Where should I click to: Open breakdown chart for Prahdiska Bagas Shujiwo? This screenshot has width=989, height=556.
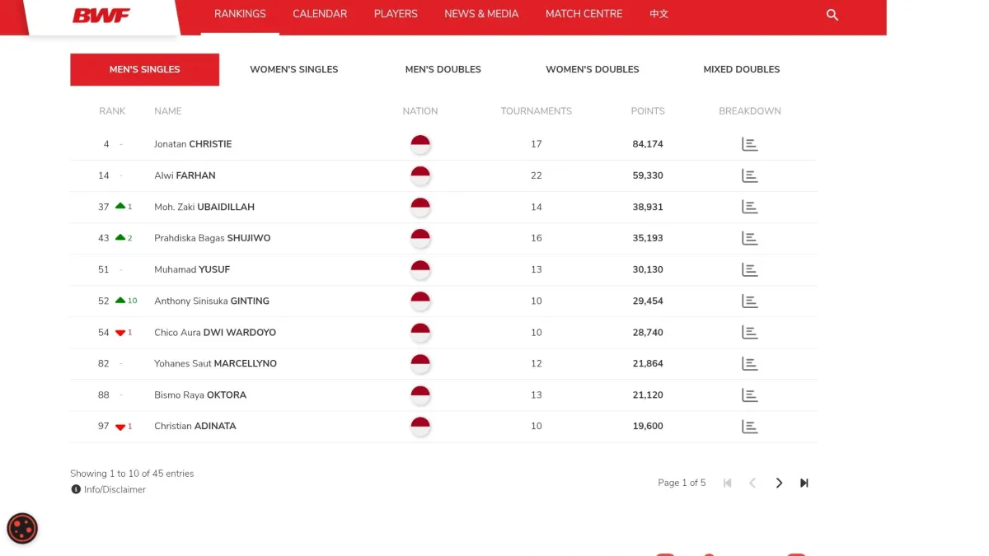[749, 238]
